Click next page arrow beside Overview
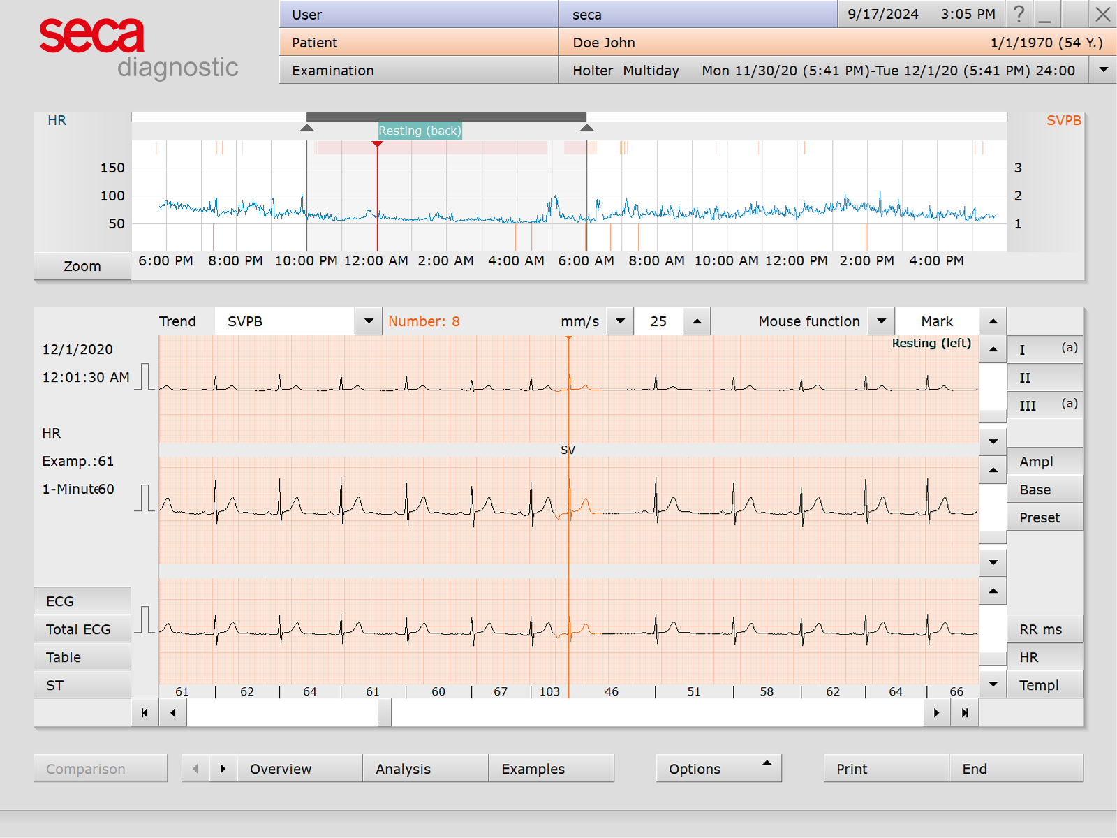 tap(223, 769)
